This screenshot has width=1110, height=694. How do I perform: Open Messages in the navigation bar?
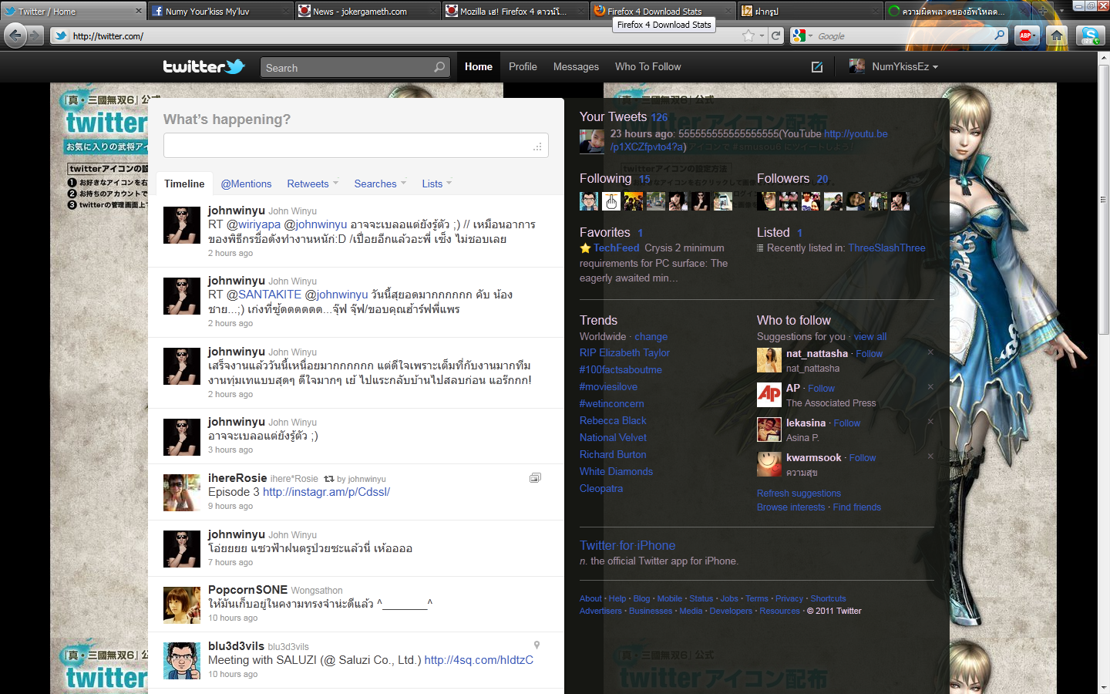point(576,67)
